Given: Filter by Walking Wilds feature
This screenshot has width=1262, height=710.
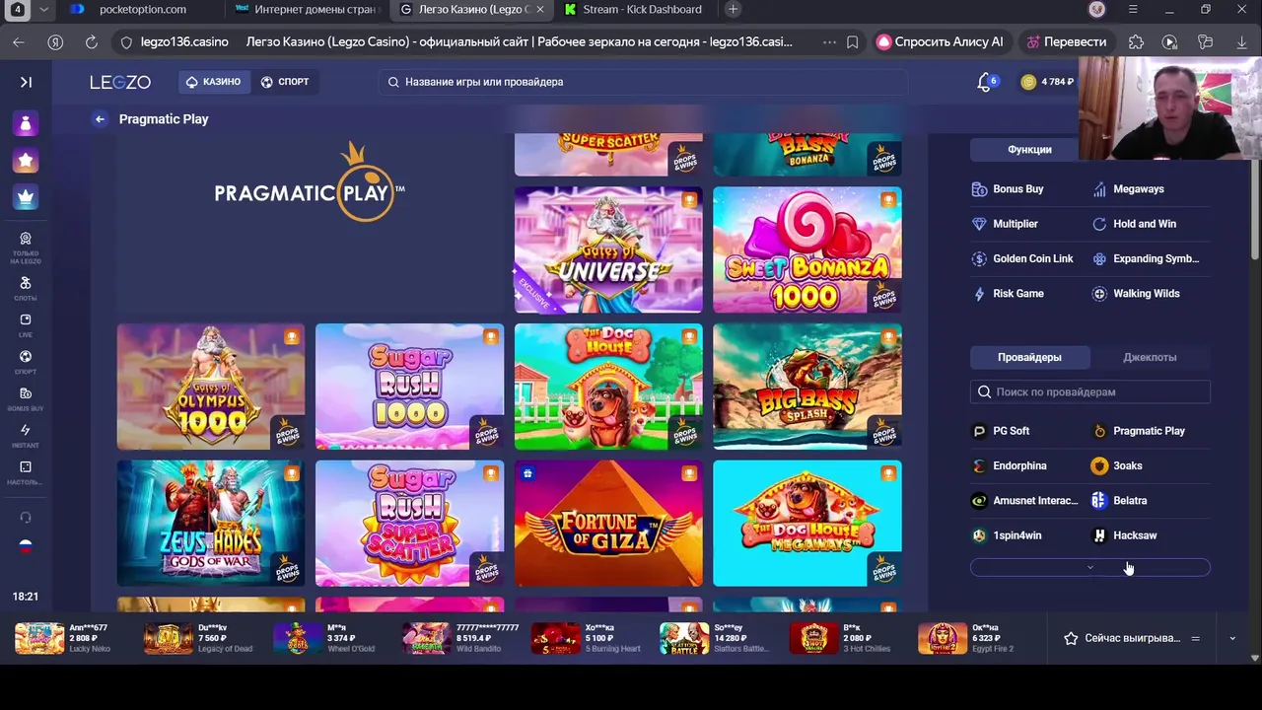Looking at the screenshot, I should coord(1136,294).
